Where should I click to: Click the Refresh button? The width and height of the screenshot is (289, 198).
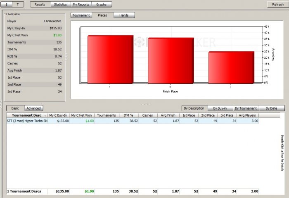point(278,5)
